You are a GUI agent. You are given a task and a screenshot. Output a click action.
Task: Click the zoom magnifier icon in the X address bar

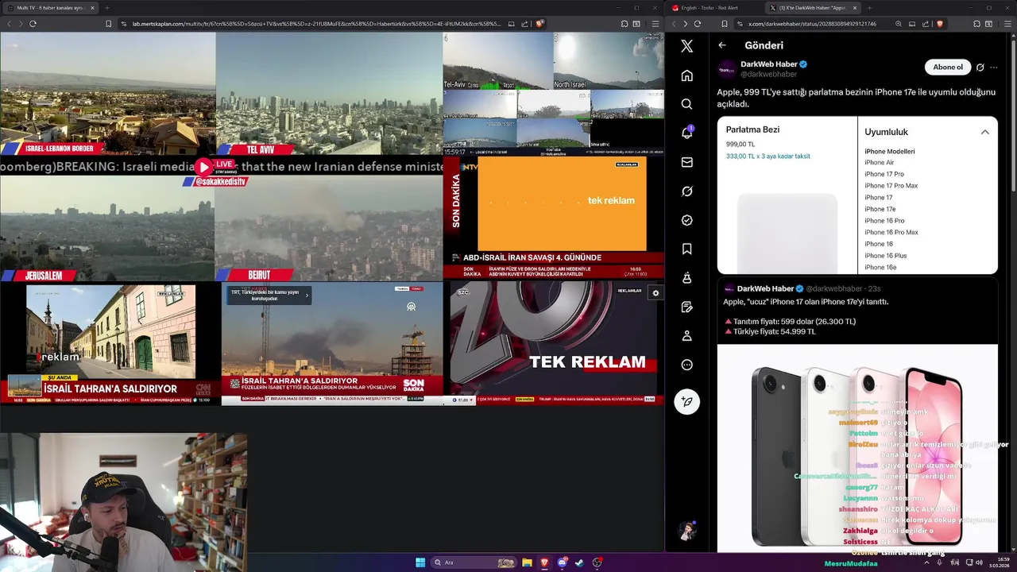coord(899,24)
